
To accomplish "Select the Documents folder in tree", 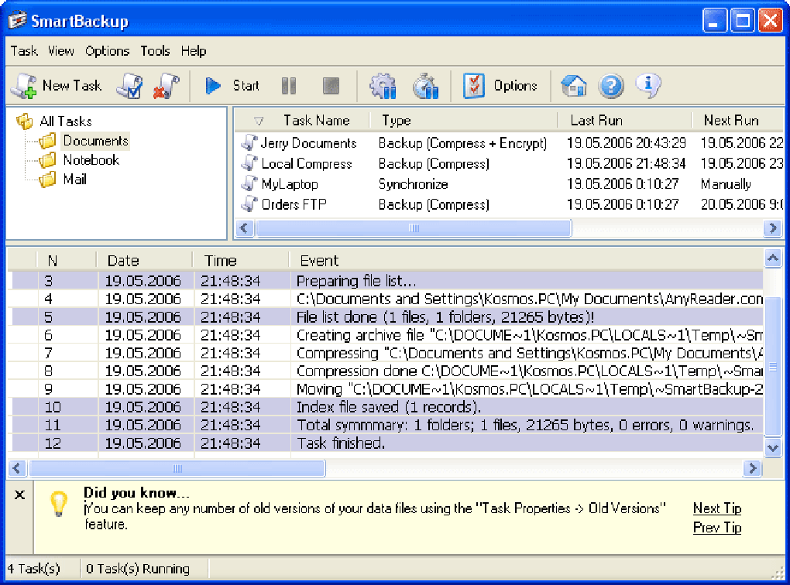I will pos(95,141).
